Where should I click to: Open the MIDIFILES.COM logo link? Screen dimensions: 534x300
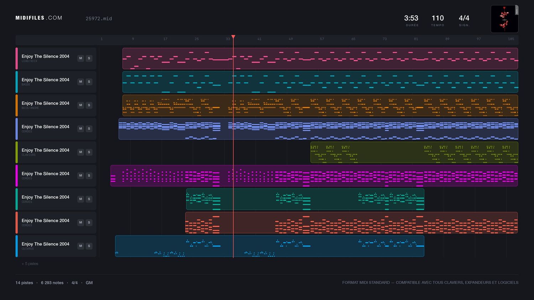(39, 18)
